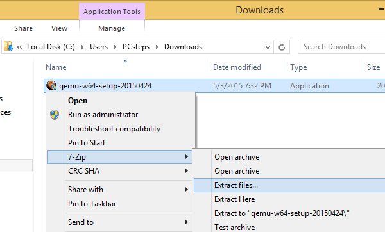The image size is (385, 232).
Task: Refresh the Downloads folder view
Action: point(282,47)
